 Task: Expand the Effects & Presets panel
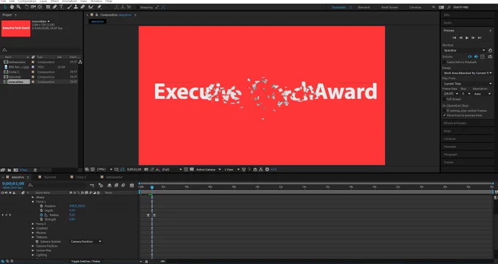pos(455,123)
